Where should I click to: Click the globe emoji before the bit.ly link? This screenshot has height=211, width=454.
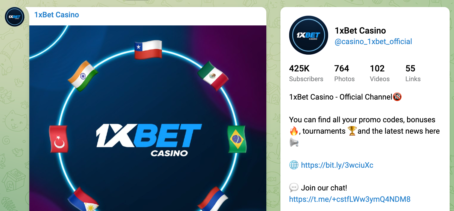pyautogui.click(x=294, y=165)
